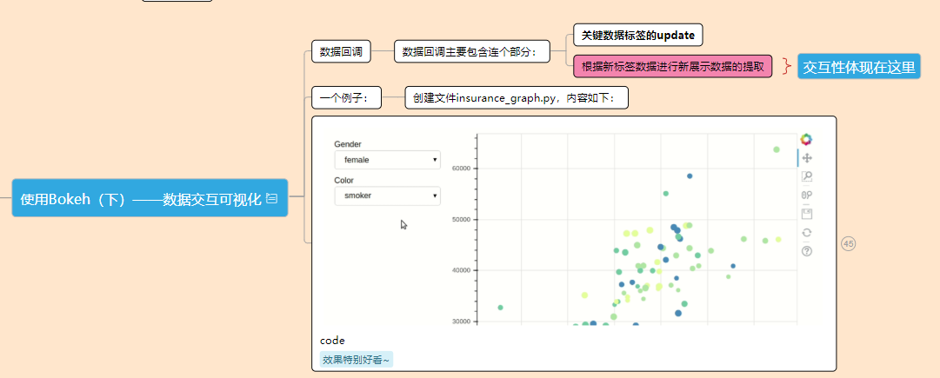Select the 创建文件insurance_graph.py node

(517, 97)
